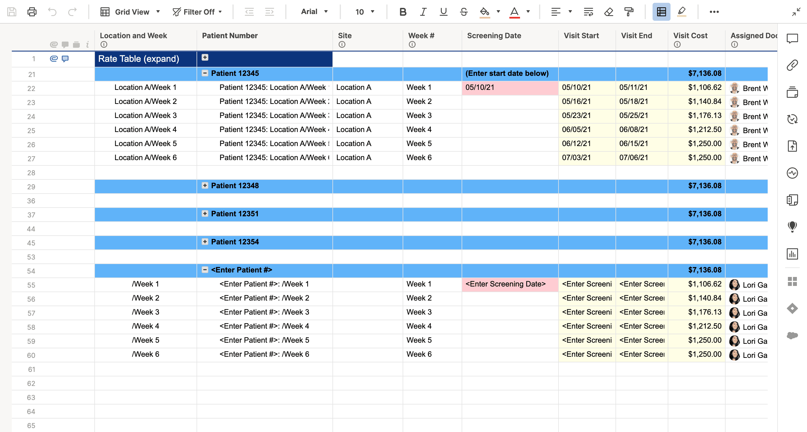807x432 pixels.
Task: Clear formatting with the eraser tool
Action: pyautogui.click(x=608, y=12)
